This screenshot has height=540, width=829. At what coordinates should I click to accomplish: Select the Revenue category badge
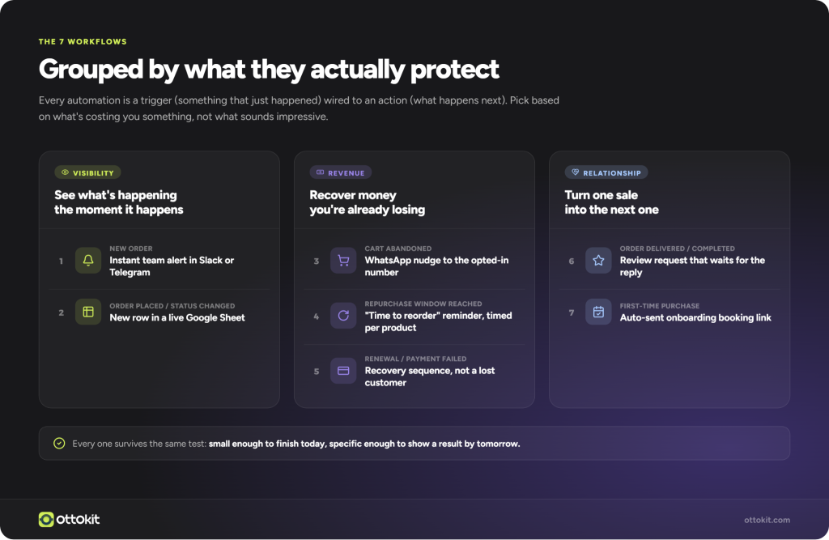341,172
